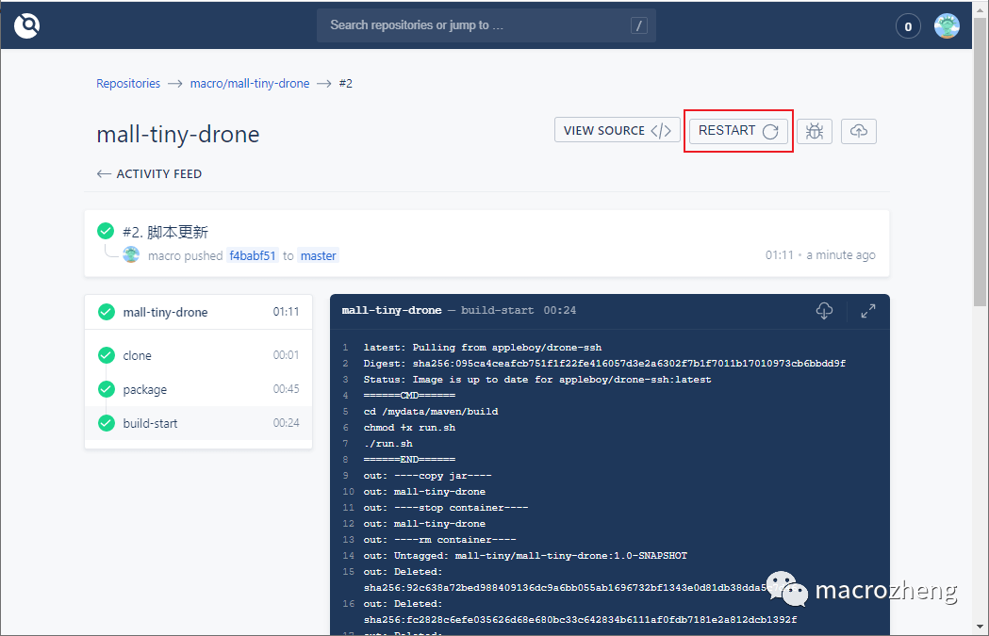Screen dimensions: 989x636
Task: Navigate to the Repositories breadcrumb
Action: (128, 83)
